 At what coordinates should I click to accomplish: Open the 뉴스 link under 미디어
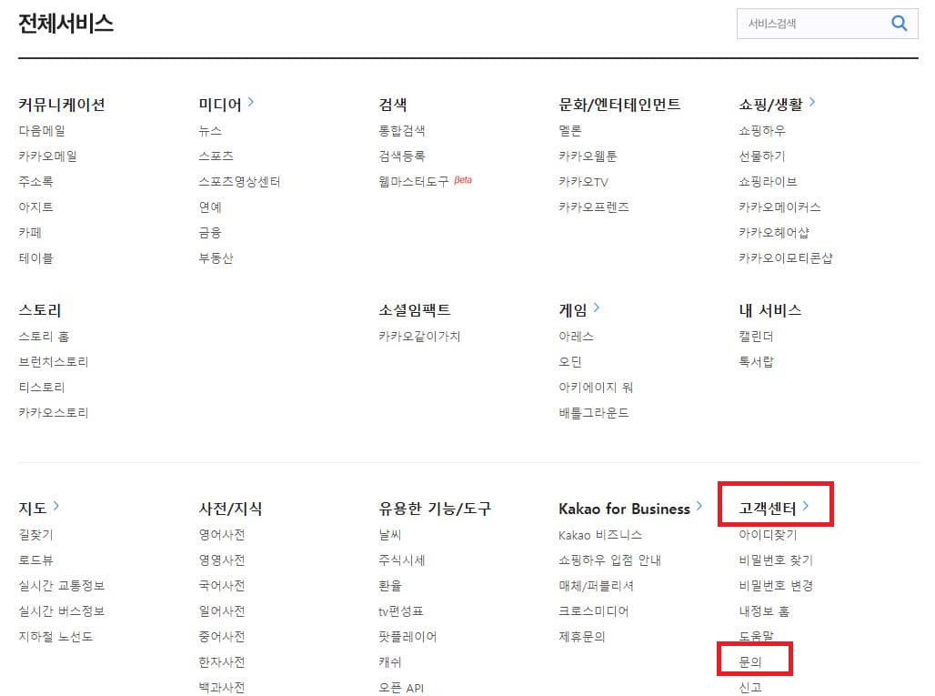210,131
